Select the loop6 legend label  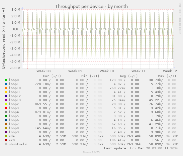14,120
